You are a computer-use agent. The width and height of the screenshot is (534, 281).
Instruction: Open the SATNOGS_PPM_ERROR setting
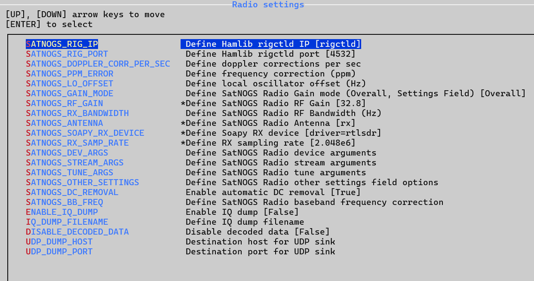pyautogui.click(x=70, y=74)
